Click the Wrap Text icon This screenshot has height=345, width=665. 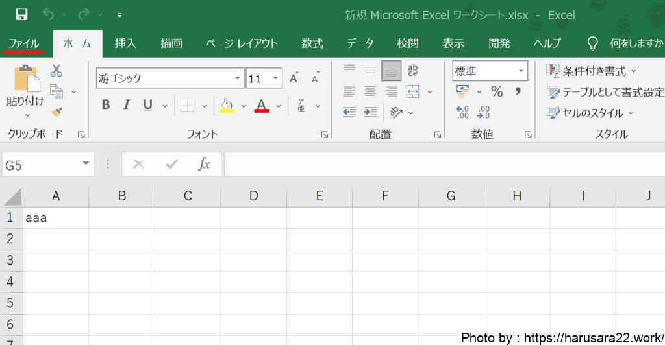412,71
